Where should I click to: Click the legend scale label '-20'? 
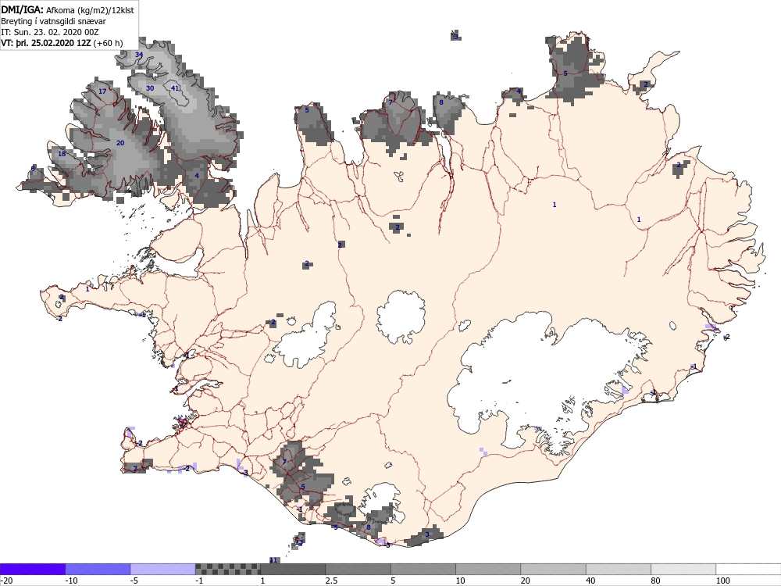[6, 581]
